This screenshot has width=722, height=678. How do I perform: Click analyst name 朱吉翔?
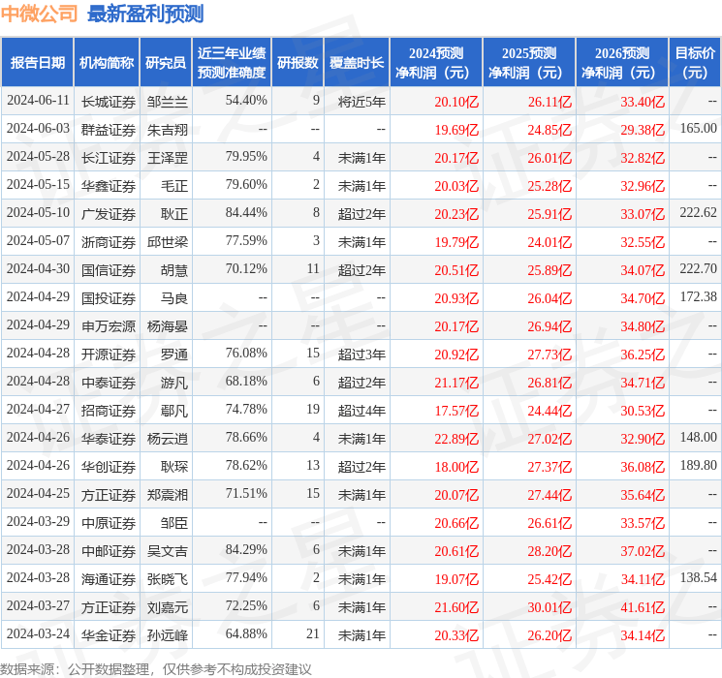pyautogui.click(x=168, y=130)
